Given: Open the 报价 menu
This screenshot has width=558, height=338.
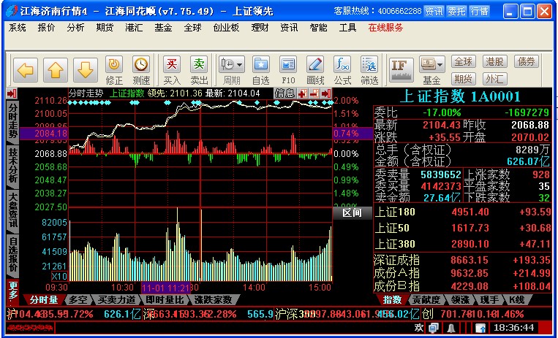Looking at the screenshot, I should 47,27.
